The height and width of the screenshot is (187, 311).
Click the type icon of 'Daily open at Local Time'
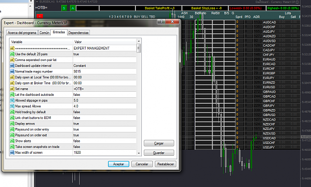click(12, 77)
